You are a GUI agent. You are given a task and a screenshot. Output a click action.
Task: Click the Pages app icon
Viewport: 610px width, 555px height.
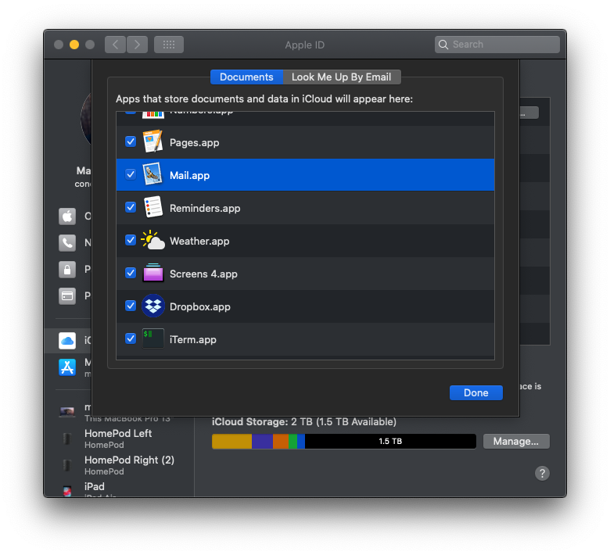pyautogui.click(x=152, y=142)
